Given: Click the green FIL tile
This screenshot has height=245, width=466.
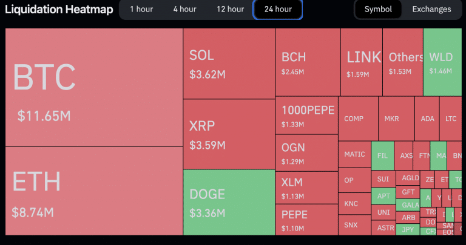Looking at the screenshot, I should click(382, 155).
